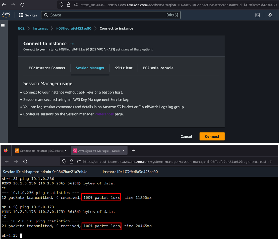Open a new browser tab with plus
Image resolution: width=279 pixels, height=239 pixels.
(x=133, y=151)
